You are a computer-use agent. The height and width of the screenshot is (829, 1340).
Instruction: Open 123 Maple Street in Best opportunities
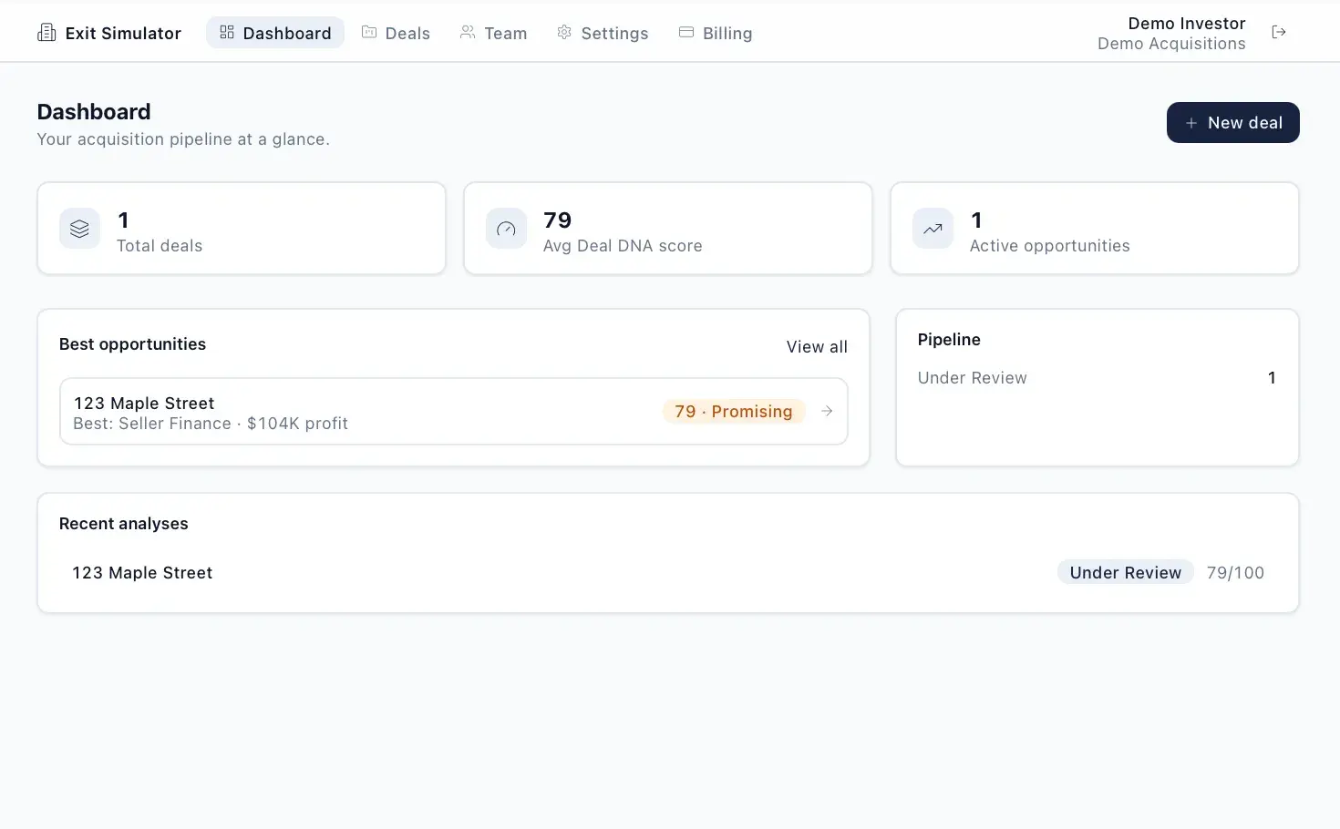[453, 412]
